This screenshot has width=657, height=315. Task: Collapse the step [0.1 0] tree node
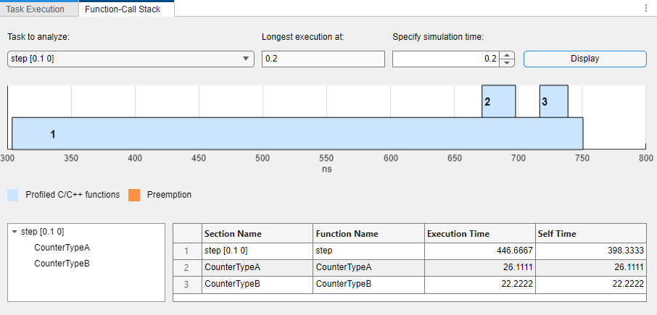point(15,232)
